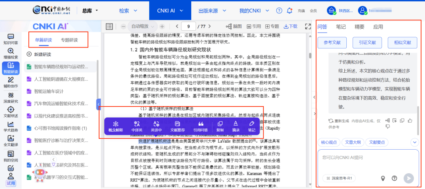Screen dimensions: 425x189
Task: Click thumbs-up icon under AI answer
Action: (410, 121)
